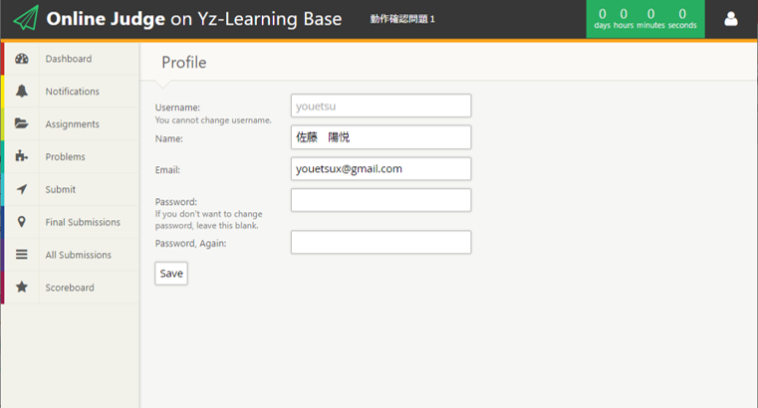Click the Submit paper plane icon
The width and height of the screenshot is (758, 408).
pyautogui.click(x=22, y=190)
